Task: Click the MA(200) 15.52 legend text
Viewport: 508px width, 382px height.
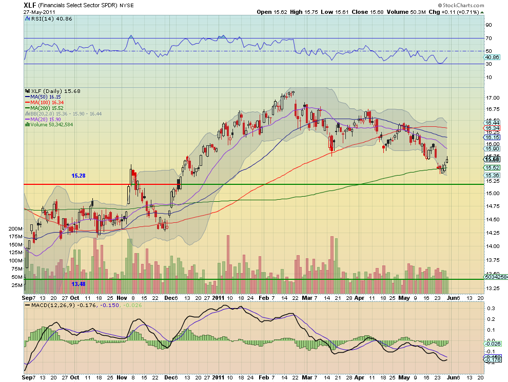Action: pos(47,108)
